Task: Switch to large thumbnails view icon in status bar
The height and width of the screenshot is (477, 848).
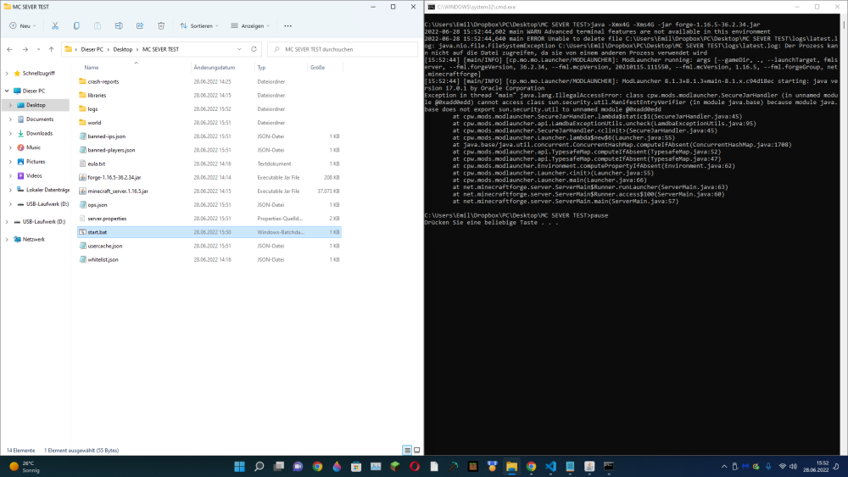Action: 417,450
